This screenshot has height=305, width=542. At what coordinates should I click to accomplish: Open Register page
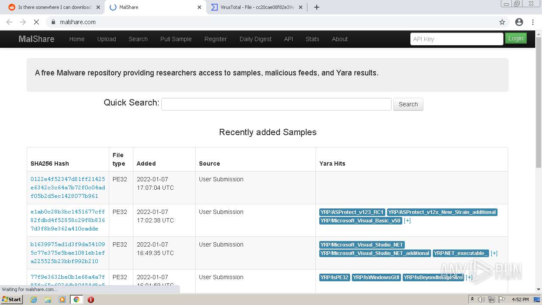pos(216,39)
